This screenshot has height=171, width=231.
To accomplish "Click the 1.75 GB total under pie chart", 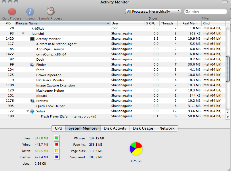I will coord(136,161).
